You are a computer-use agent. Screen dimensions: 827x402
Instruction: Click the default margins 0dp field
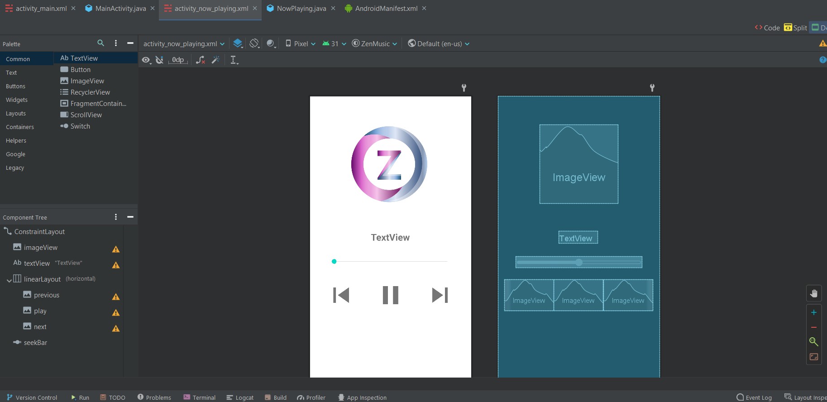click(x=178, y=60)
